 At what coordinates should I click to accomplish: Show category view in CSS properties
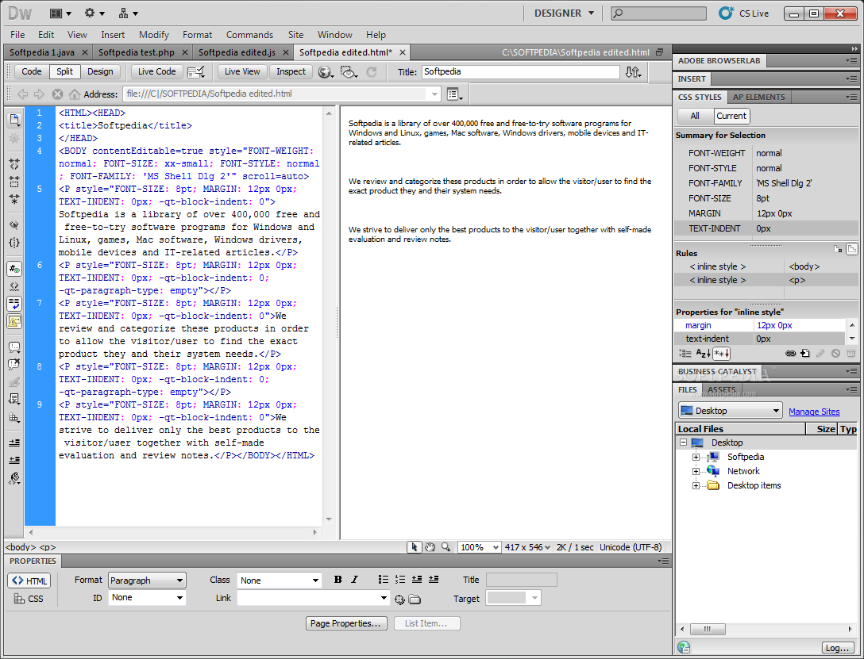pos(685,353)
